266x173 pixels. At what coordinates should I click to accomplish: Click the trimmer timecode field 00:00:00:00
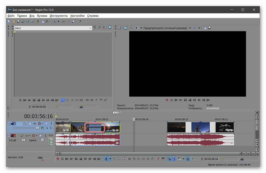[x=39, y=107]
